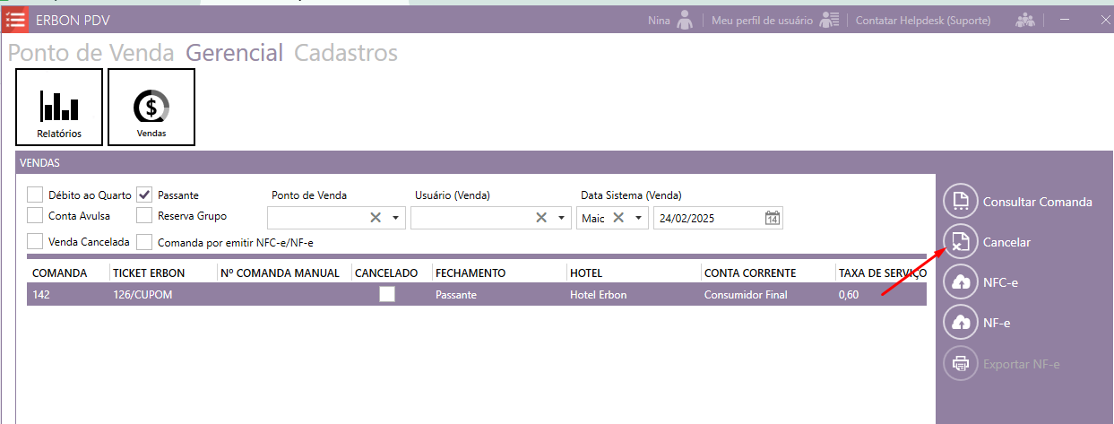Image resolution: width=1114 pixels, height=424 pixels.
Task: Open the Relatórios reports icon
Action: click(x=59, y=107)
